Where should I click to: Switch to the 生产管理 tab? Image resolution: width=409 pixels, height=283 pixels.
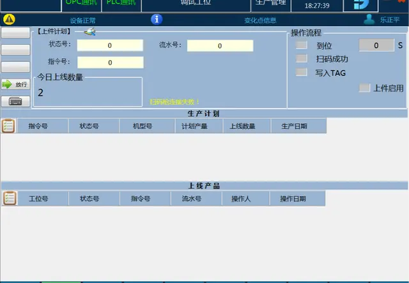[x=271, y=4]
